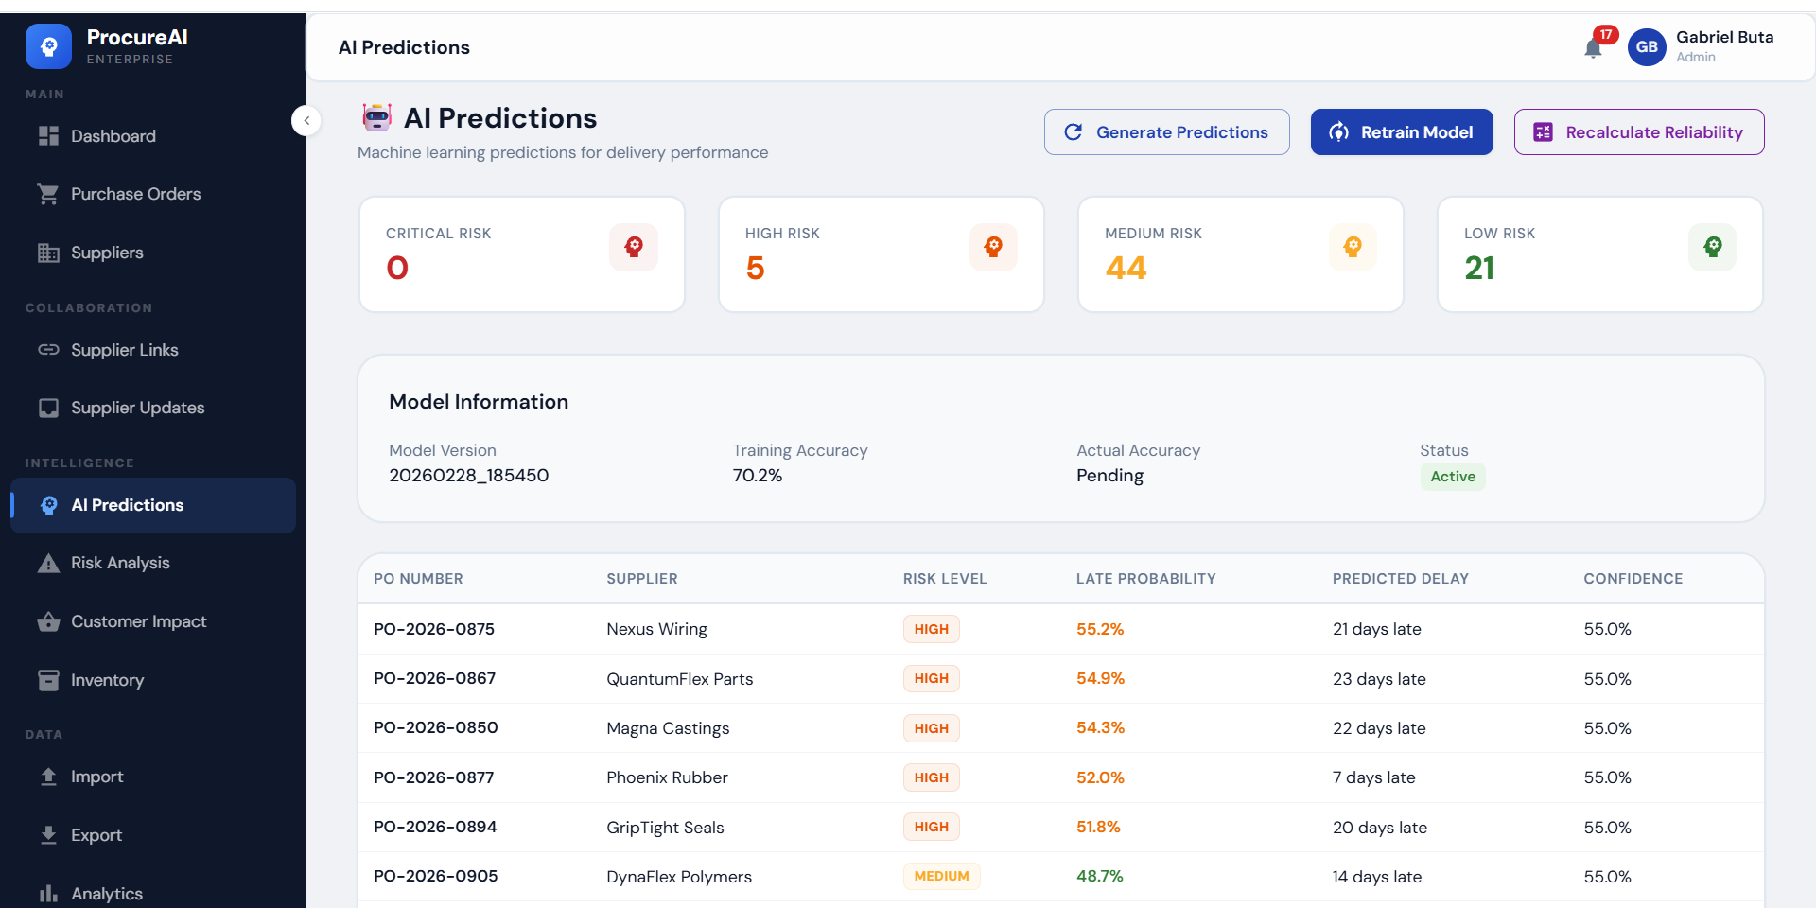Click the Medium Risk card icon
The image size is (1816, 908).
(1353, 247)
